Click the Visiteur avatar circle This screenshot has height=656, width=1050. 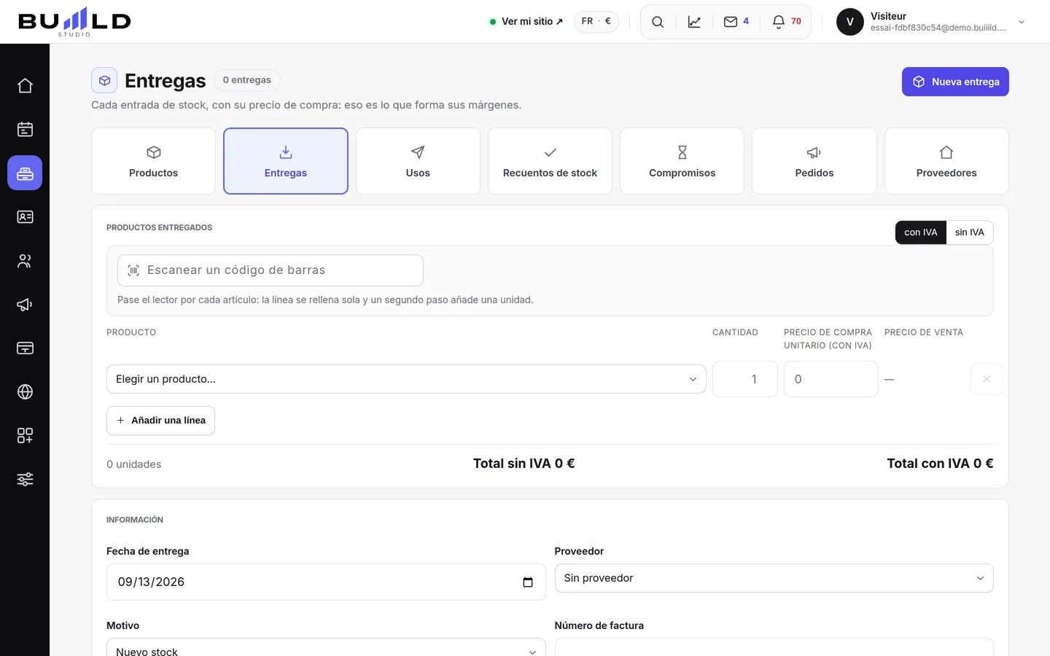click(x=849, y=22)
